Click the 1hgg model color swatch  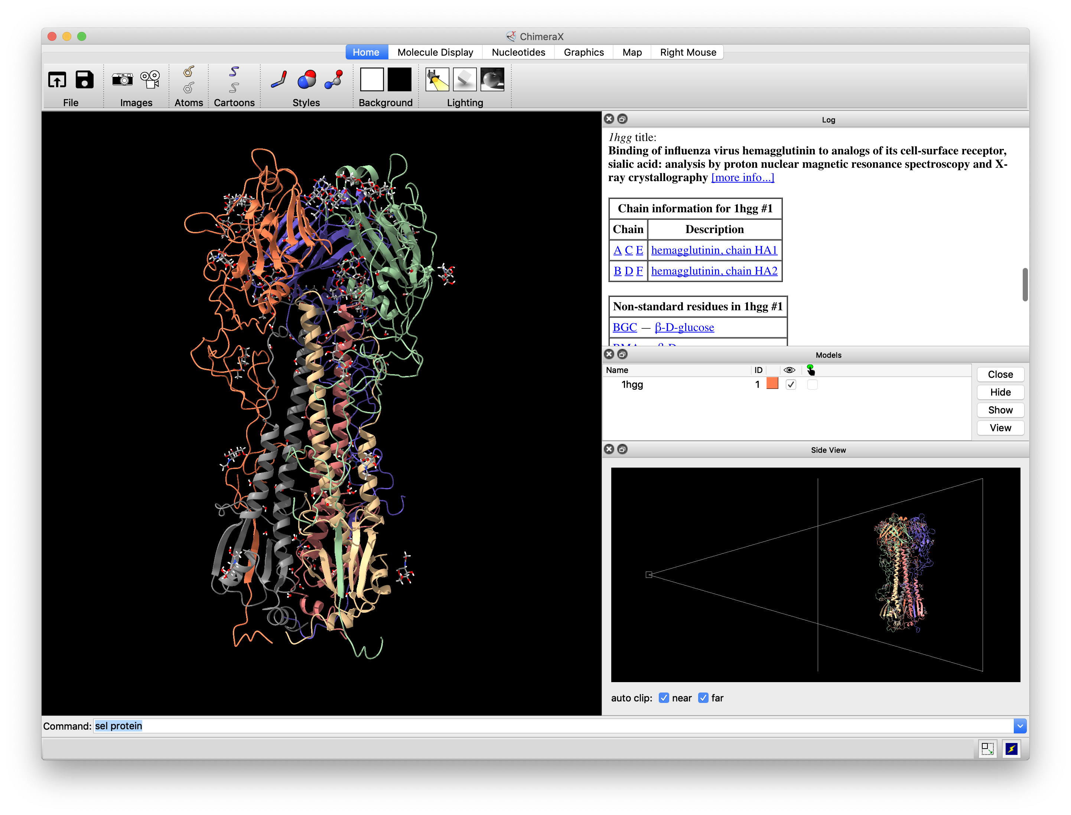click(x=772, y=384)
